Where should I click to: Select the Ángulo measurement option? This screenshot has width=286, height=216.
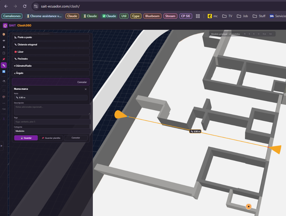(x=51, y=73)
